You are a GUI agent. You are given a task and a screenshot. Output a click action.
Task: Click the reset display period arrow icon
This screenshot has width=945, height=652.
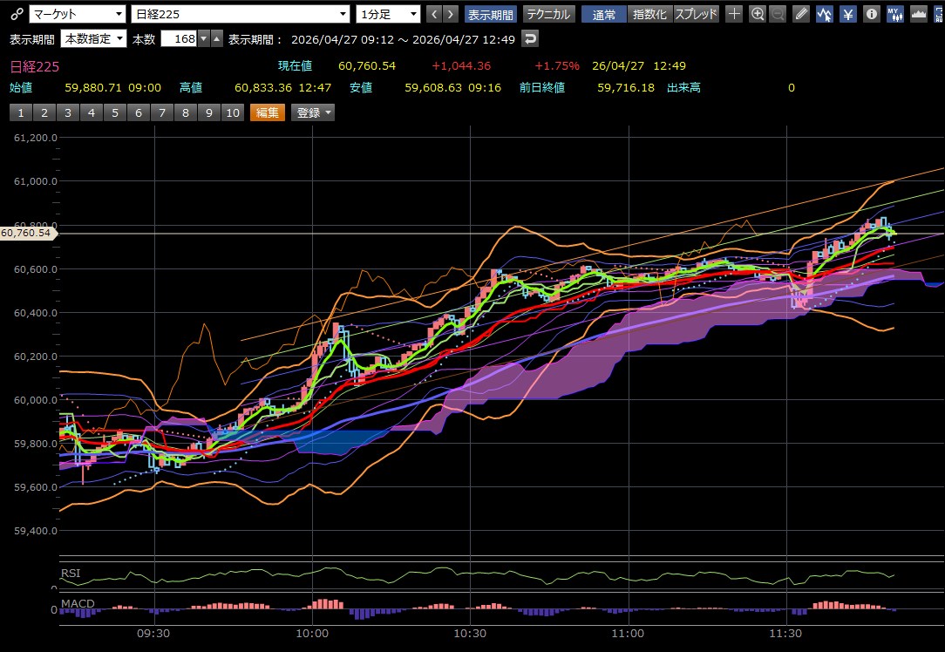(x=530, y=39)
